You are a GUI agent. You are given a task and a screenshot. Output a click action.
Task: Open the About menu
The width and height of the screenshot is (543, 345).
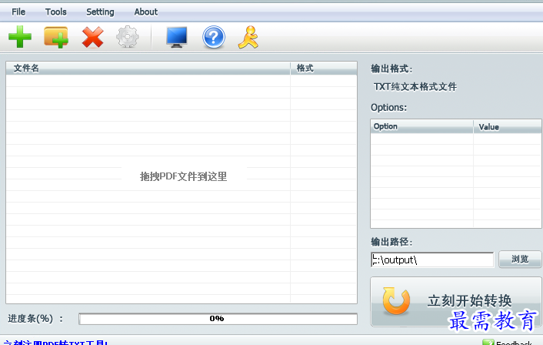coord(146,12)
